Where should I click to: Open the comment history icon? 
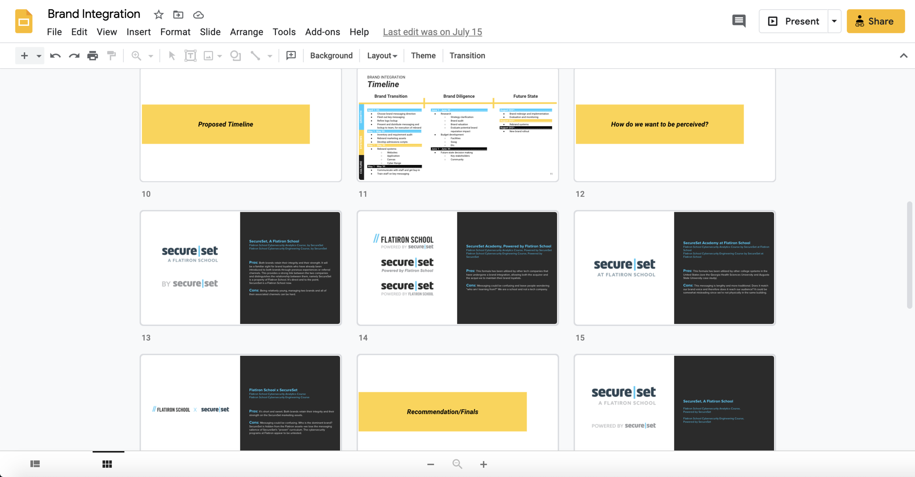[739, 21]
